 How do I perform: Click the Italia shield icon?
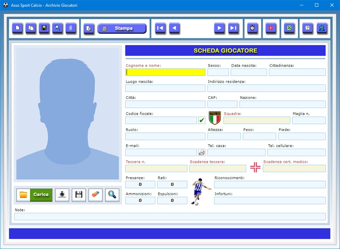pyautogui.click(x=215, y=118)
